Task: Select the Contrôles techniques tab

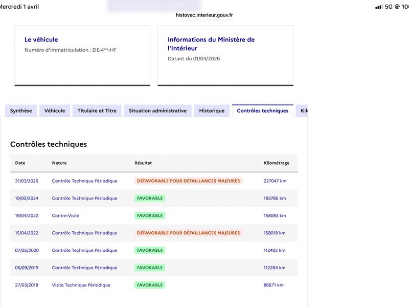Action: pyautogui.click(x=262, y=111)
